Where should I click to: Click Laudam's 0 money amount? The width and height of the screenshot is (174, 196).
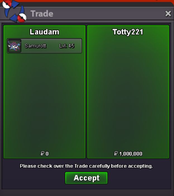tap(47, 154)
